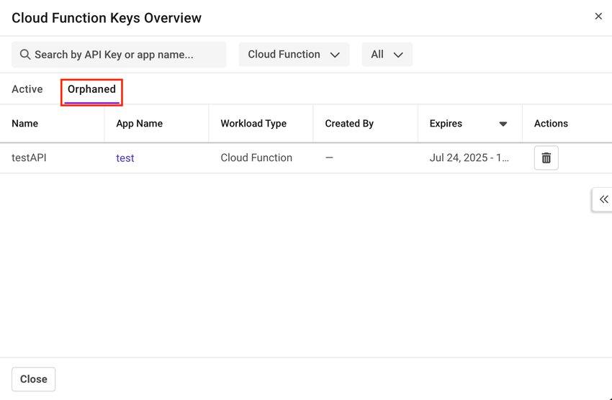Select the Orphaned tab
This screenshot has height=400, width=612.
pos(91,89)
